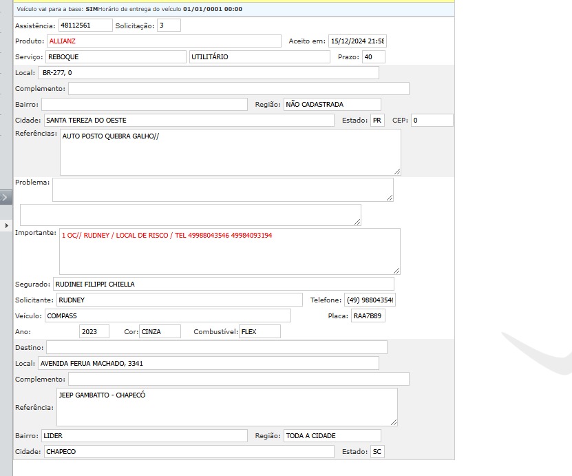Focus the Combustível field showing FLEX
Viewport: 572px width, 476px height.
click(259, 332)
